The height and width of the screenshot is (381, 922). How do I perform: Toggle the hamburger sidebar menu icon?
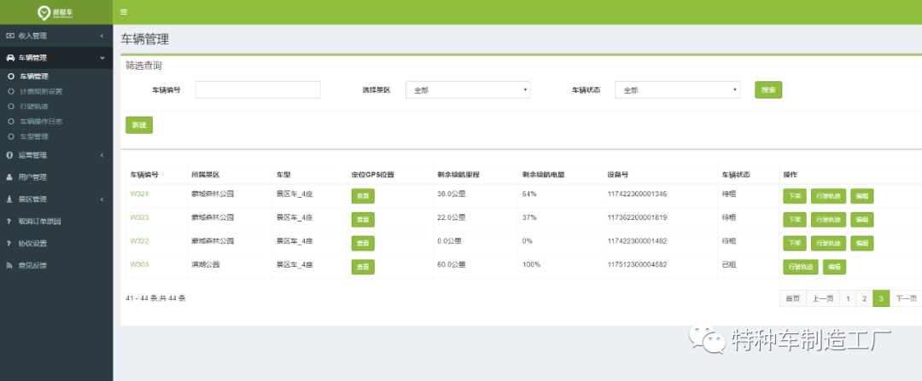124,12
